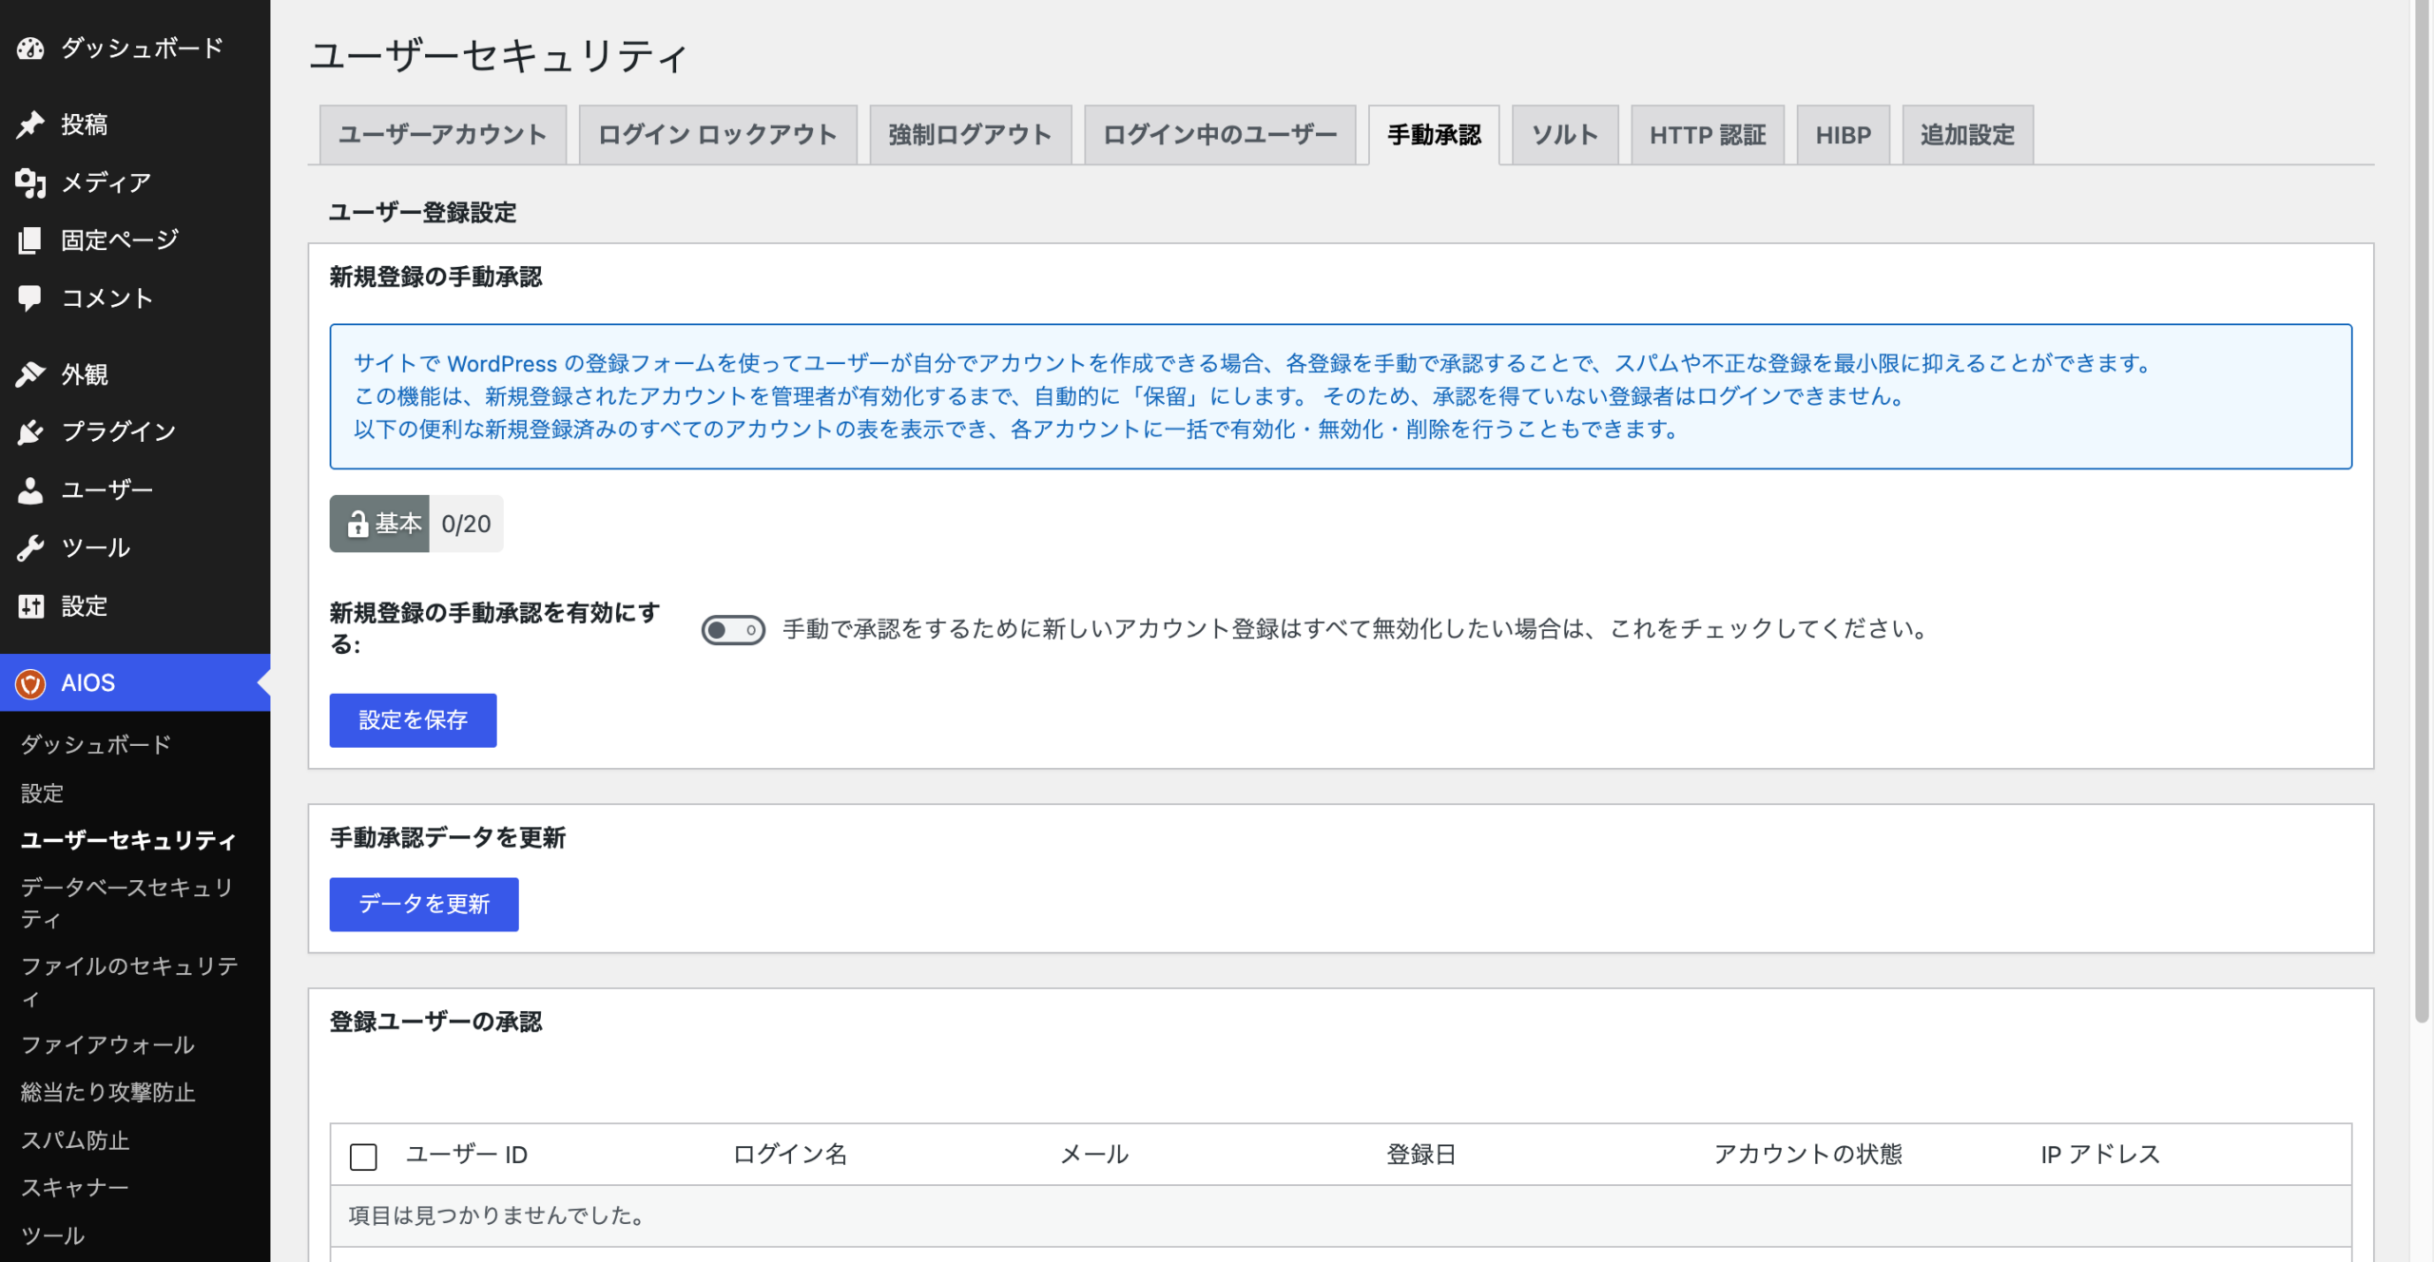Click the Pages (固定ページ) icon
This screenshot has height=1262, width=2434.
click(30, 240)
